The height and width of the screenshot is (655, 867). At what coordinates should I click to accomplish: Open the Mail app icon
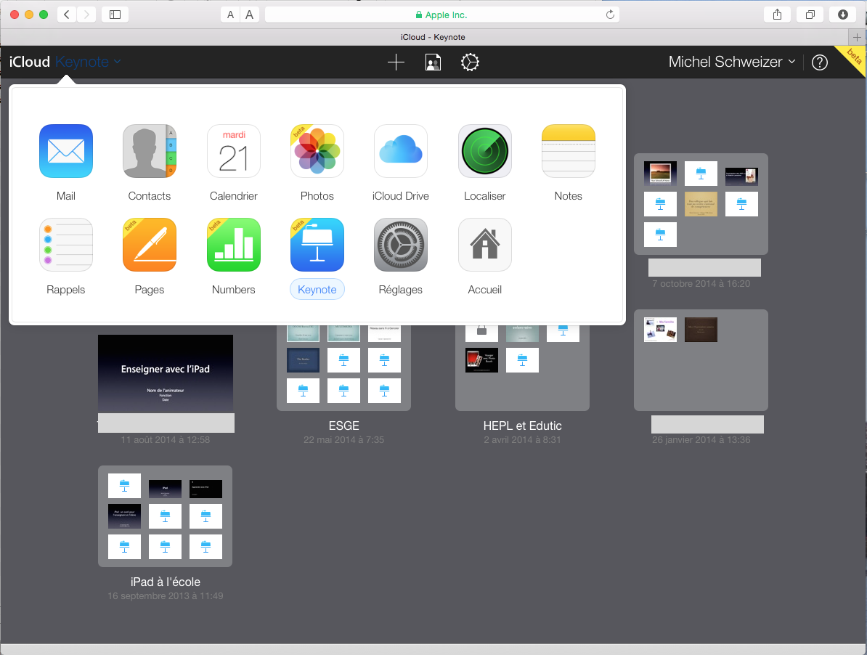66,151
